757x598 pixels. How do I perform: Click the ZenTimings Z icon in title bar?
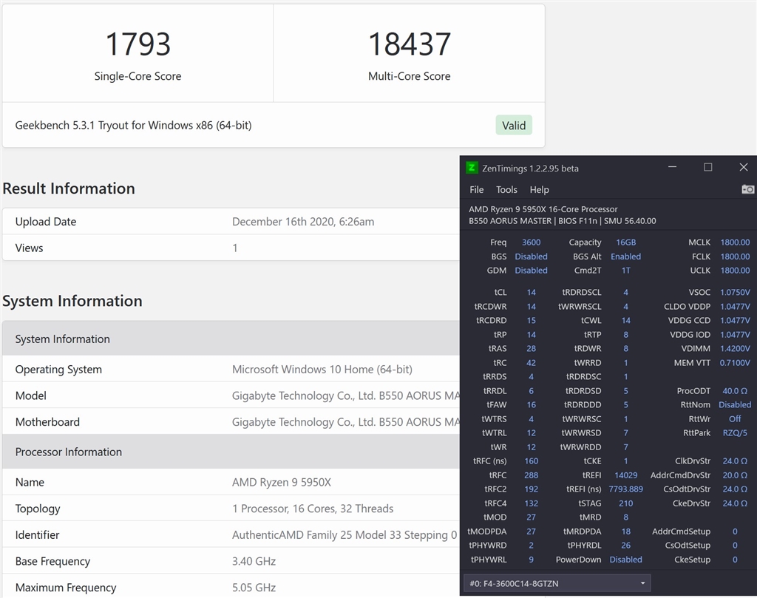tap(470, 168)
